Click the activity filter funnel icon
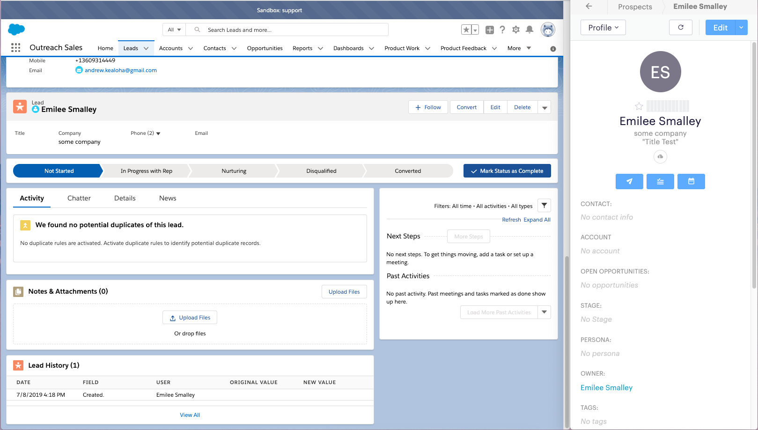 coord(544,206)
